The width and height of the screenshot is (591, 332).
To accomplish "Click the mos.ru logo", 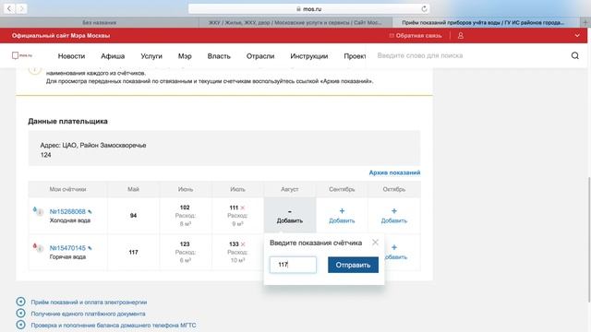I will (x=22, y=55).
